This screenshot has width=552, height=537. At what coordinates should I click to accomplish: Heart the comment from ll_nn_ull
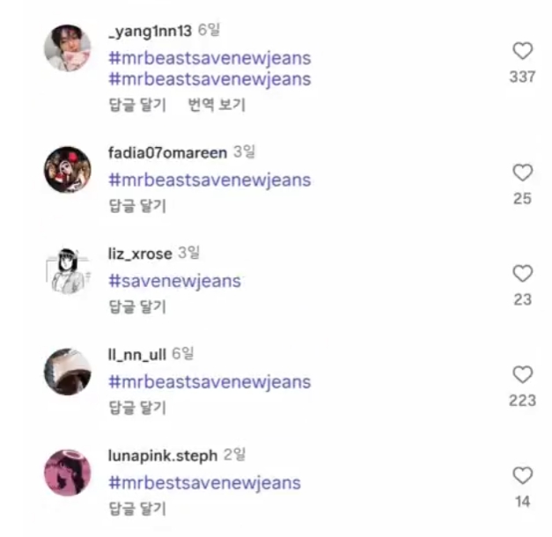[522, 375]
